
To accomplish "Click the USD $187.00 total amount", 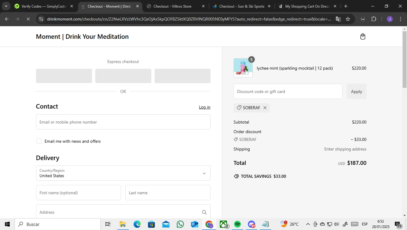I will (x=352, y=163).
